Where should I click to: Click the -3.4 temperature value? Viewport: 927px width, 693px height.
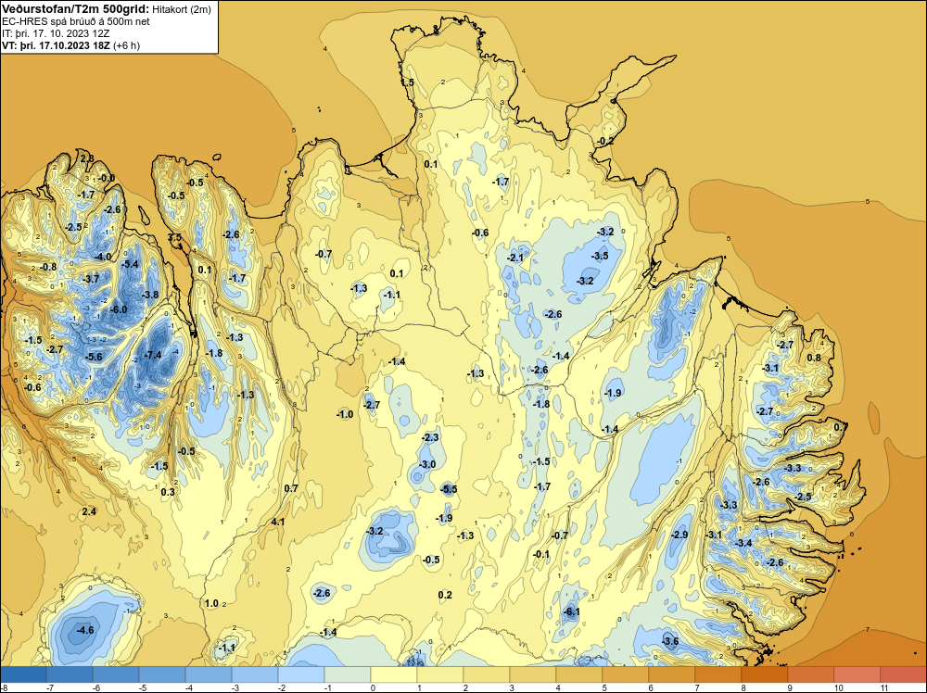(743, 543)
